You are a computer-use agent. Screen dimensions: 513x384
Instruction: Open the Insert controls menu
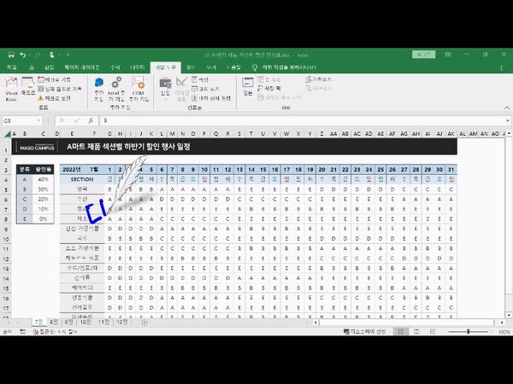(x=164, y=87)
